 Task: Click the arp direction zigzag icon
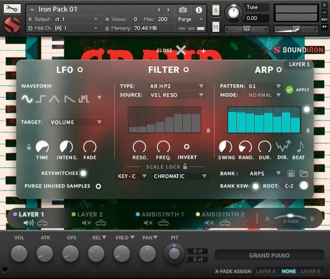click(283, 146)
